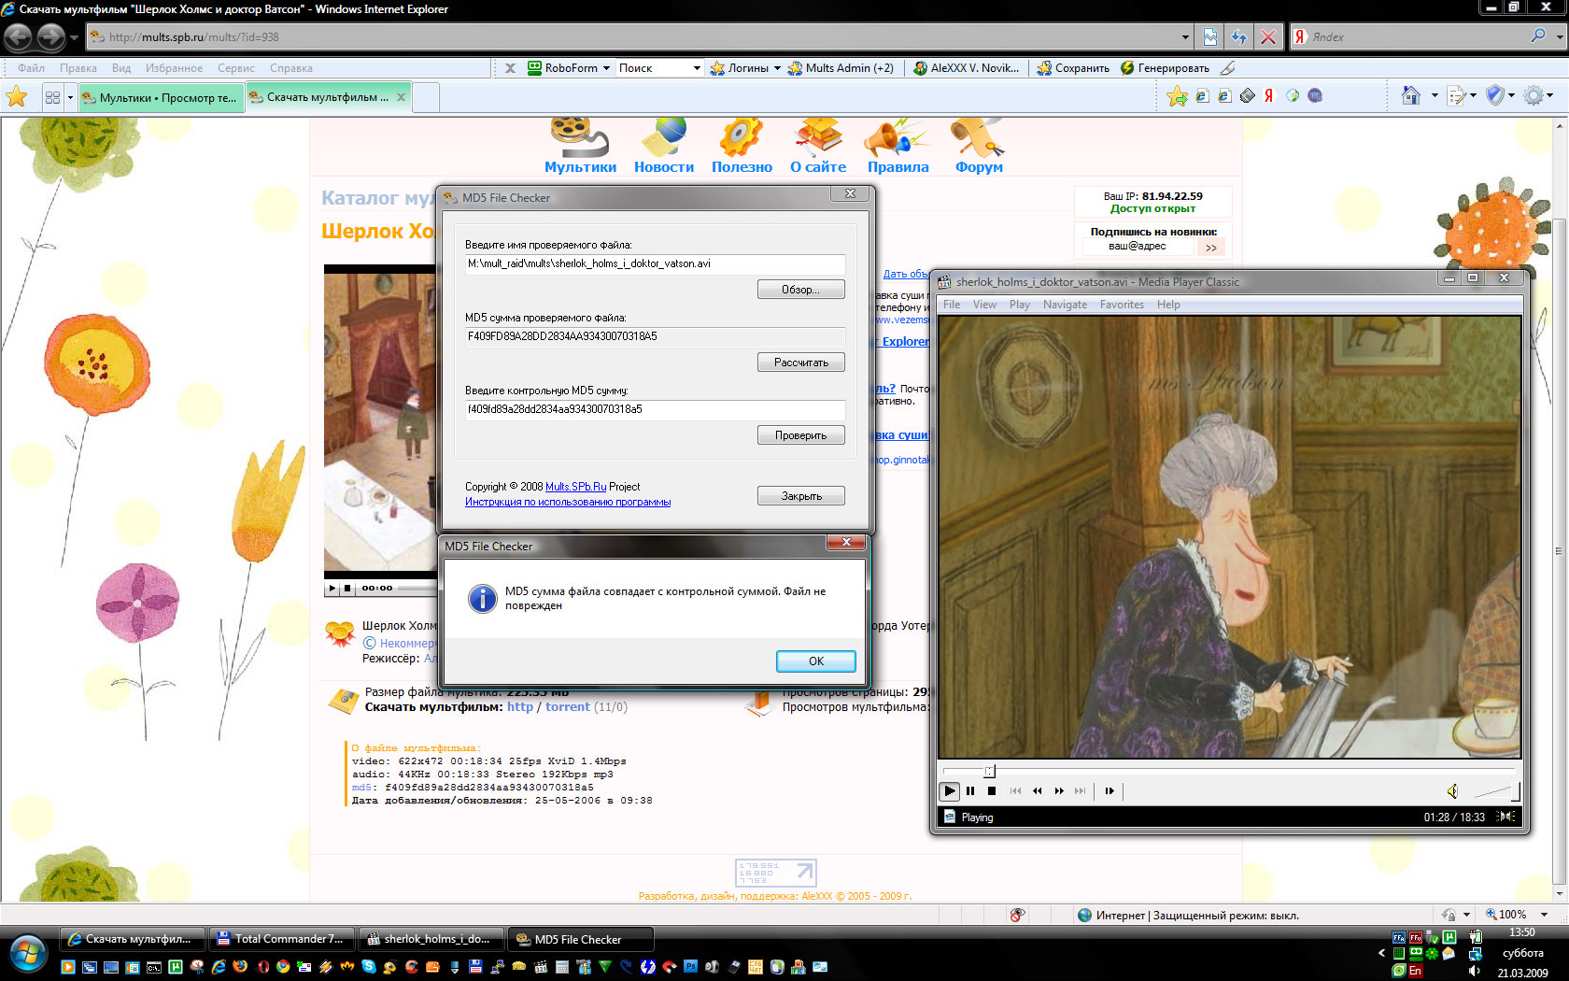This screenshot has height=981, width=1569.
Task: Pause the video in Media Player Classic
Action: click(970, 791)
